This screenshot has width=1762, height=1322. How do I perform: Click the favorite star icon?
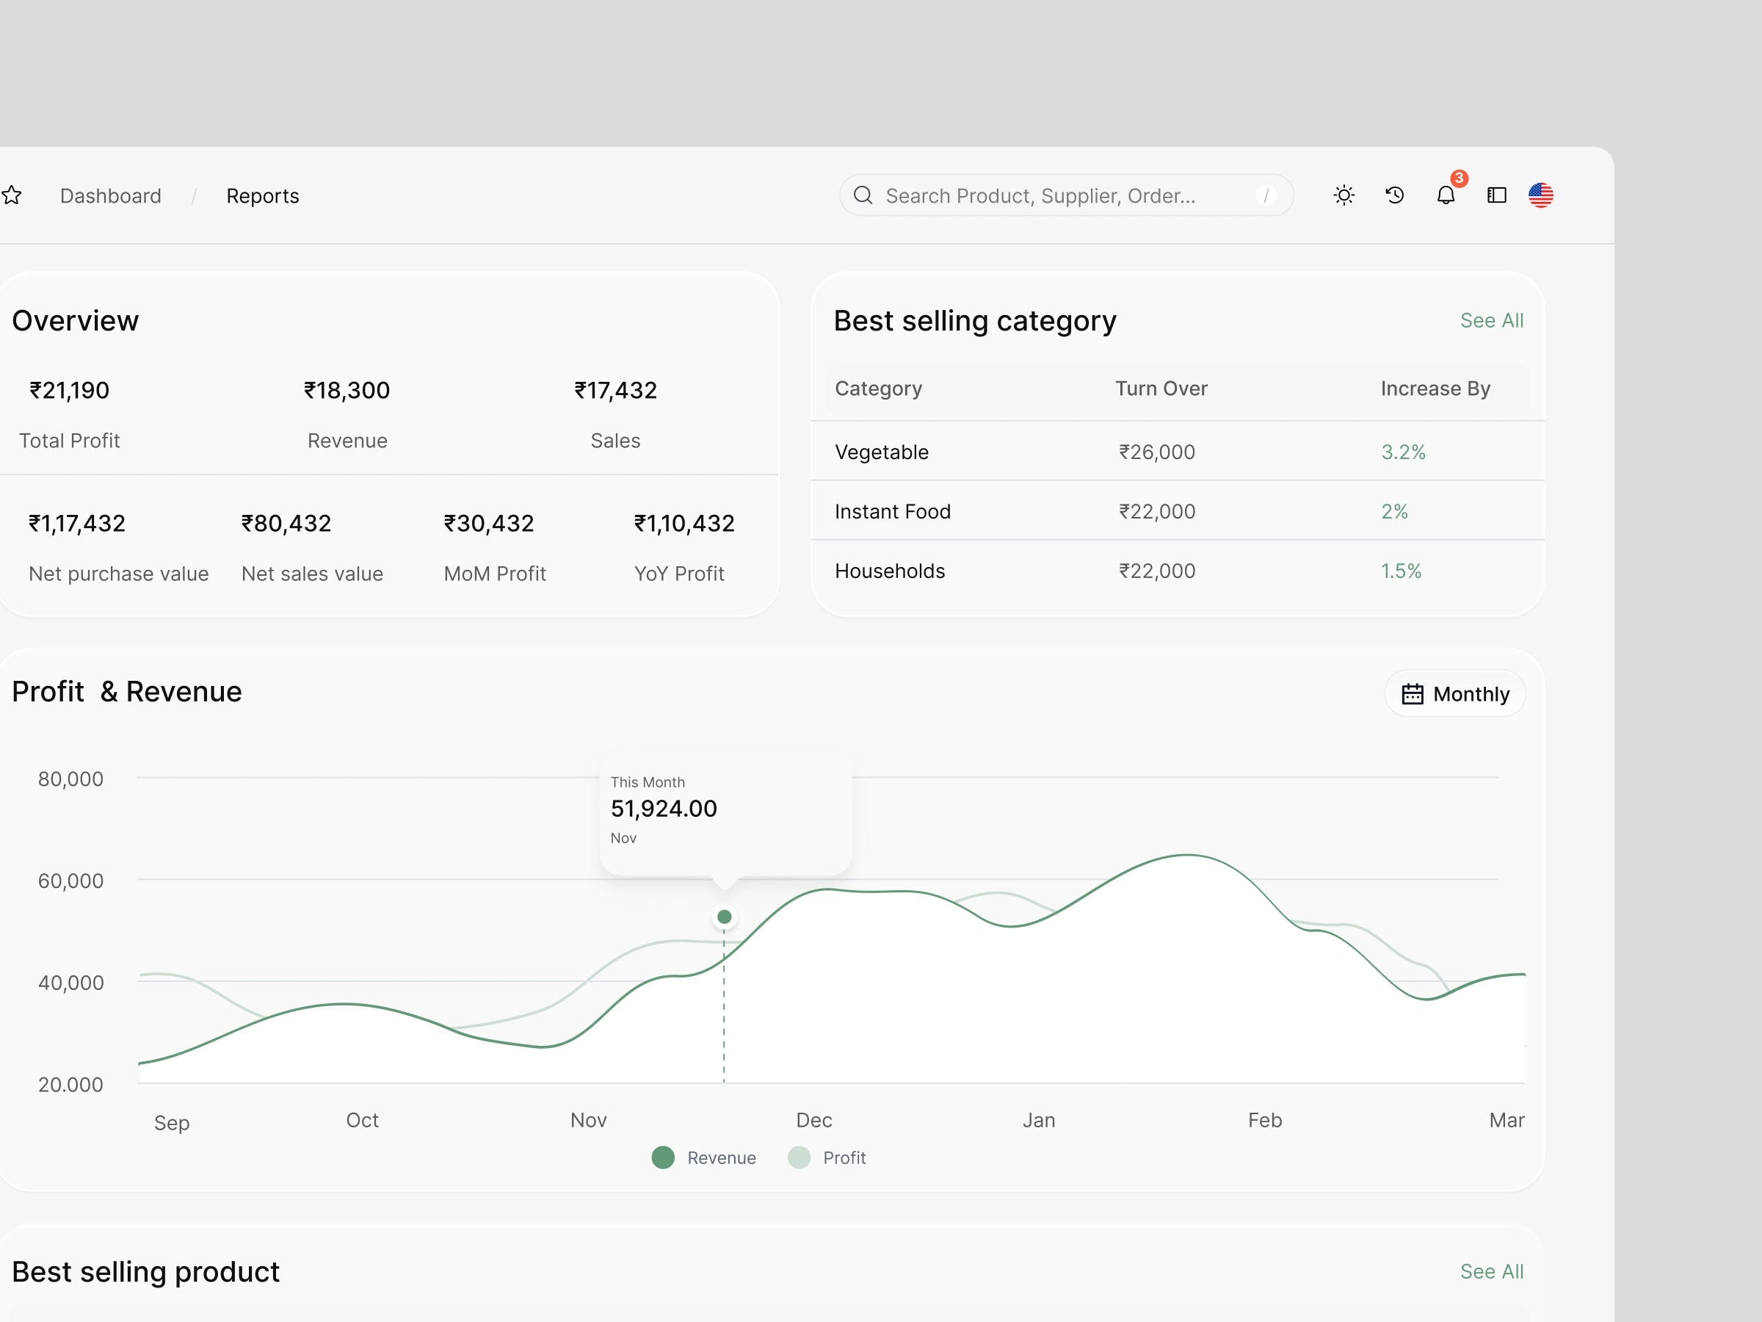tap(11, 195)
